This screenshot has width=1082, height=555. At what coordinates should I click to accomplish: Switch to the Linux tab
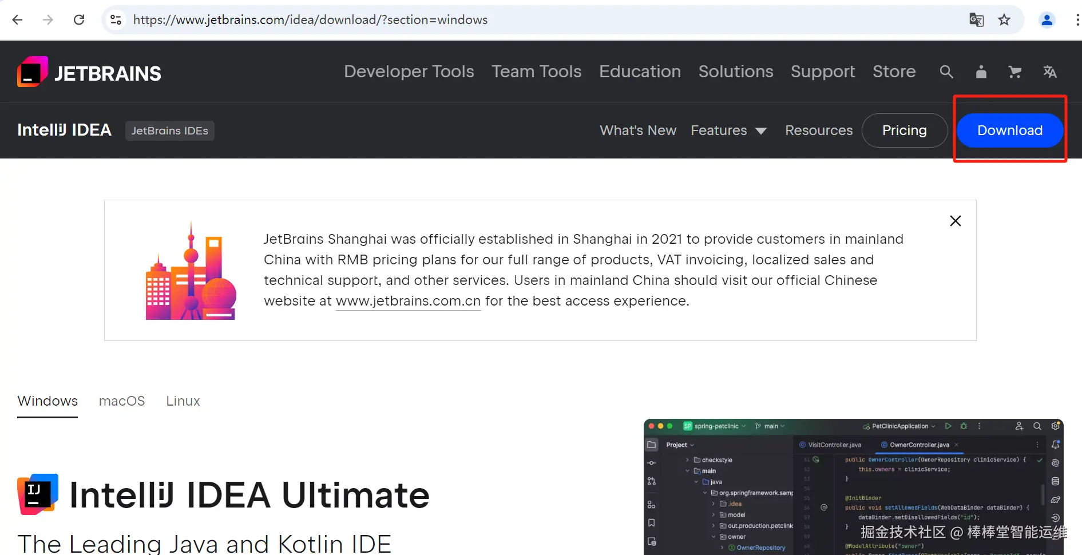coord(183,401)
